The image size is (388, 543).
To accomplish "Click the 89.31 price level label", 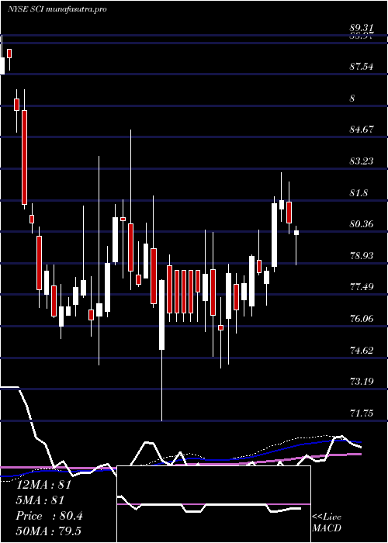I will 362,29.
